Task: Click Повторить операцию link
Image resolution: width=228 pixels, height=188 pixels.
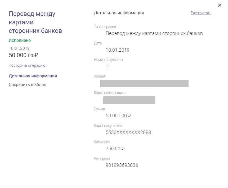Action: tap(27, 65)
